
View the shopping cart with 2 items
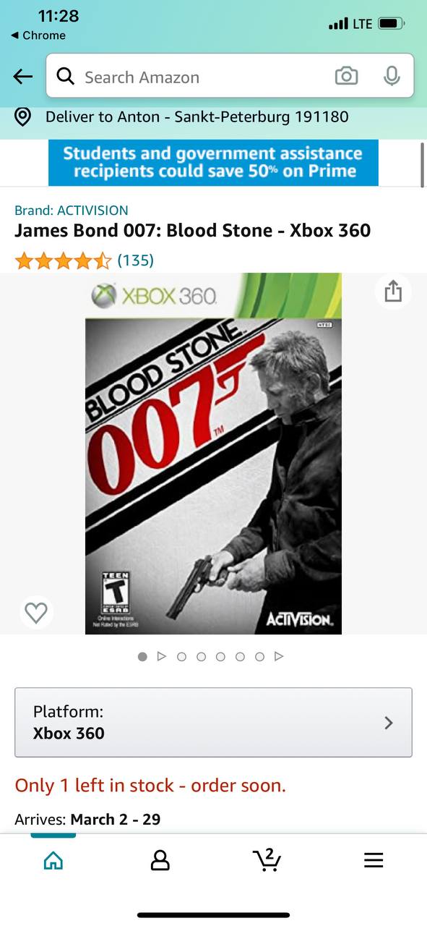coord(267,859)
